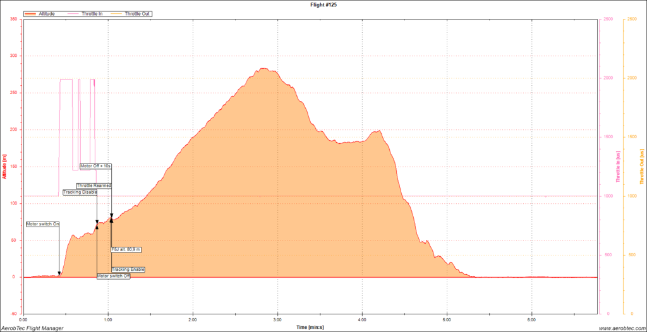Click the 'Altitude [m]' vertical axis title

(4, 166)
